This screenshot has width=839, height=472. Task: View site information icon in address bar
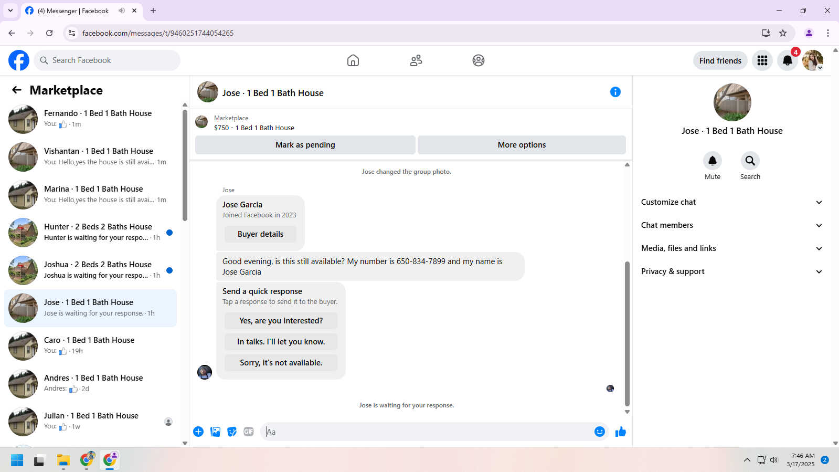click(x=72, y=33)
